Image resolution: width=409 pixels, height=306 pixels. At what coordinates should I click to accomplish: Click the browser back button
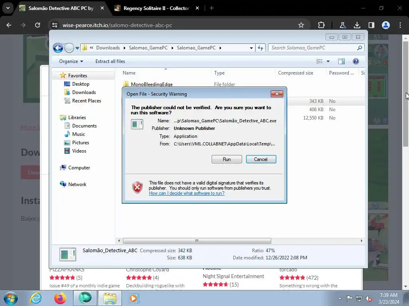pos(9,25)
